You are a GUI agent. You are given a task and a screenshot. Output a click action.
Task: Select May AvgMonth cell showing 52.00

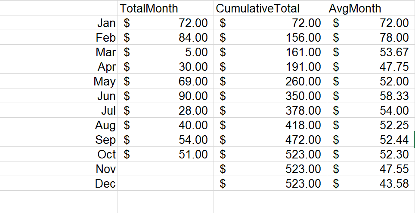pos(371,81)
